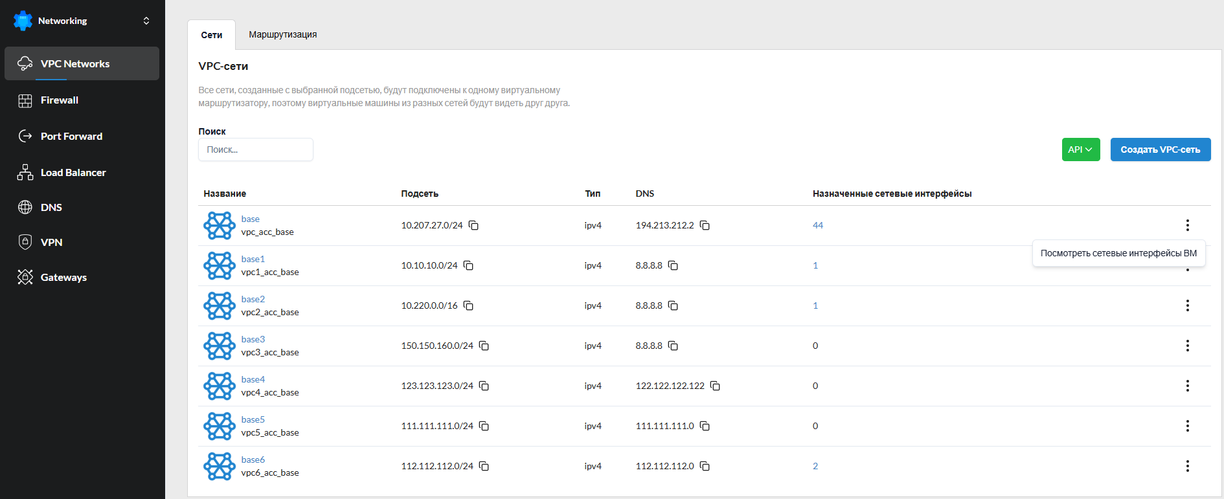Image resolution: width=1224 pixels, height=499 pixels.
Task: Switch to the Маршрутизация tab
Action: tap(283, 34)
